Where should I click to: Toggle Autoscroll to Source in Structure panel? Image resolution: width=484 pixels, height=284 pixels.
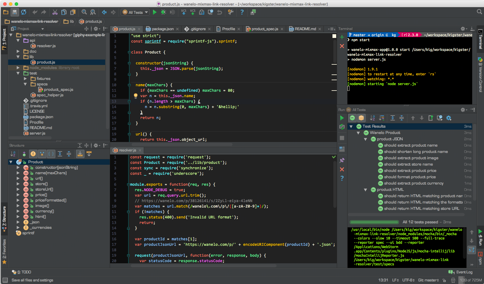pyautogui.click(x=80, y=154)
